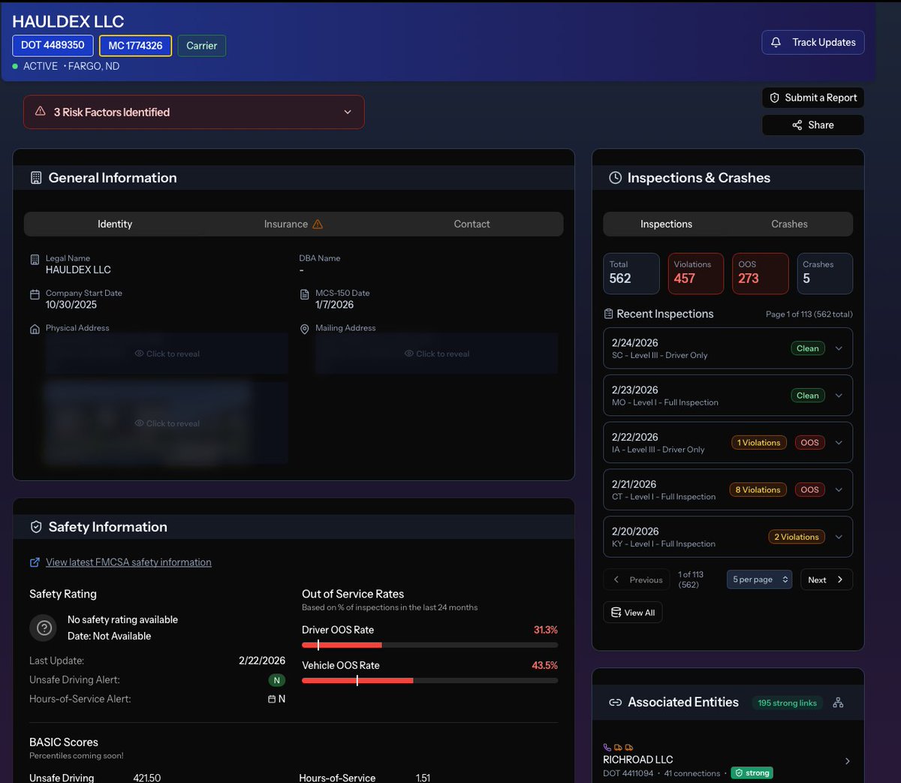This screenshot has width=901, height=783.
Task: Click the Previous page button
Action: click(x=638, y=580)
